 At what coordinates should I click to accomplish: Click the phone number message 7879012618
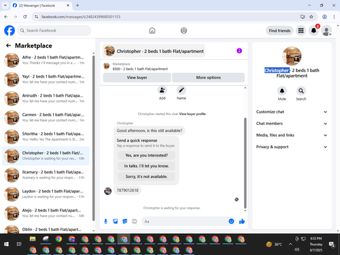coord(127,190)
